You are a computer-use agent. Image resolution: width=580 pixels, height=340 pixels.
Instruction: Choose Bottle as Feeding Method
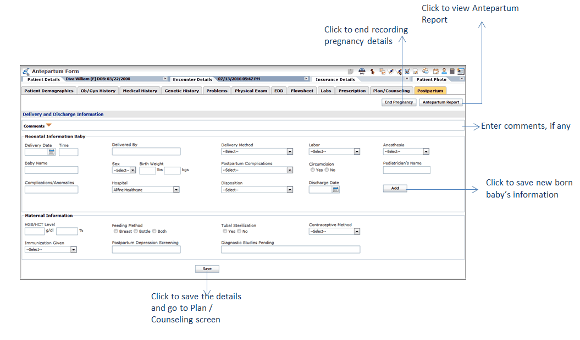point(135,231)
